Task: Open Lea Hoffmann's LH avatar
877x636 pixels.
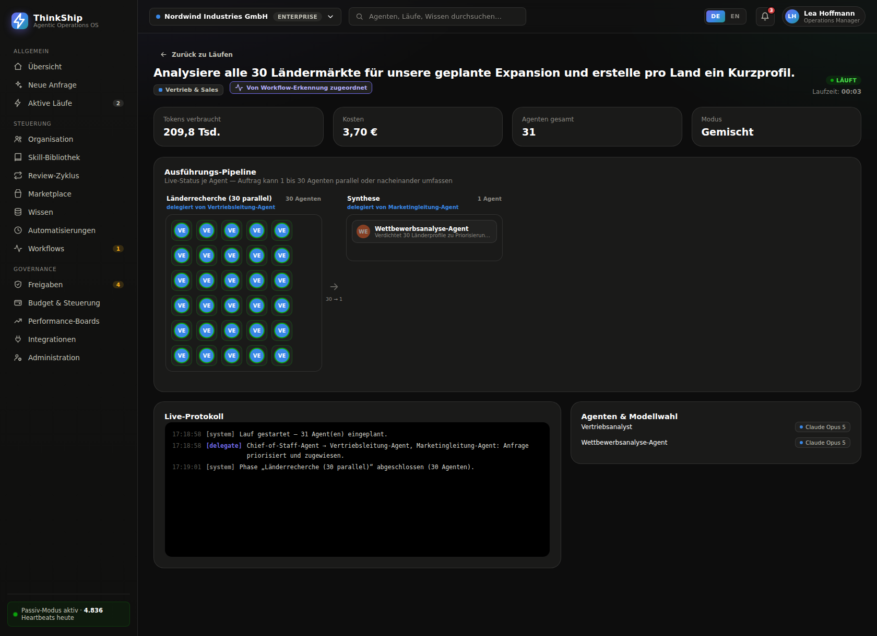Action: coord(792,17)
